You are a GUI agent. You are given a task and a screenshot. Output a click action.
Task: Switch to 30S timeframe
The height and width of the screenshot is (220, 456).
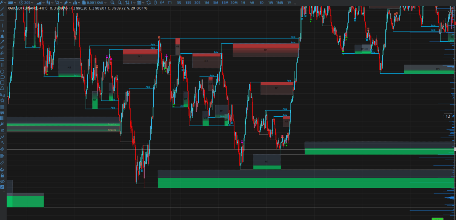click(197, 2)
